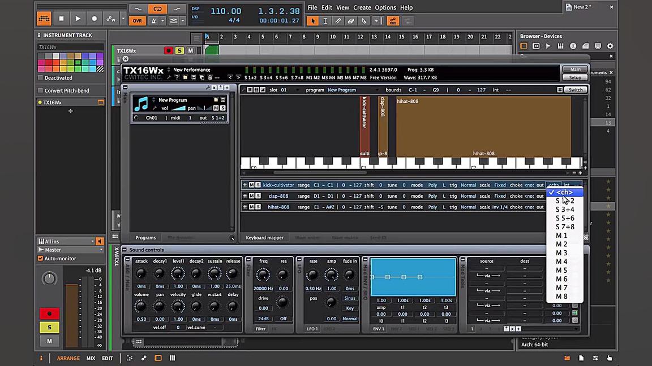Select the Pointer tool
Image resolution: width=652 pixels, height=366 pixels.
(312, 21)
